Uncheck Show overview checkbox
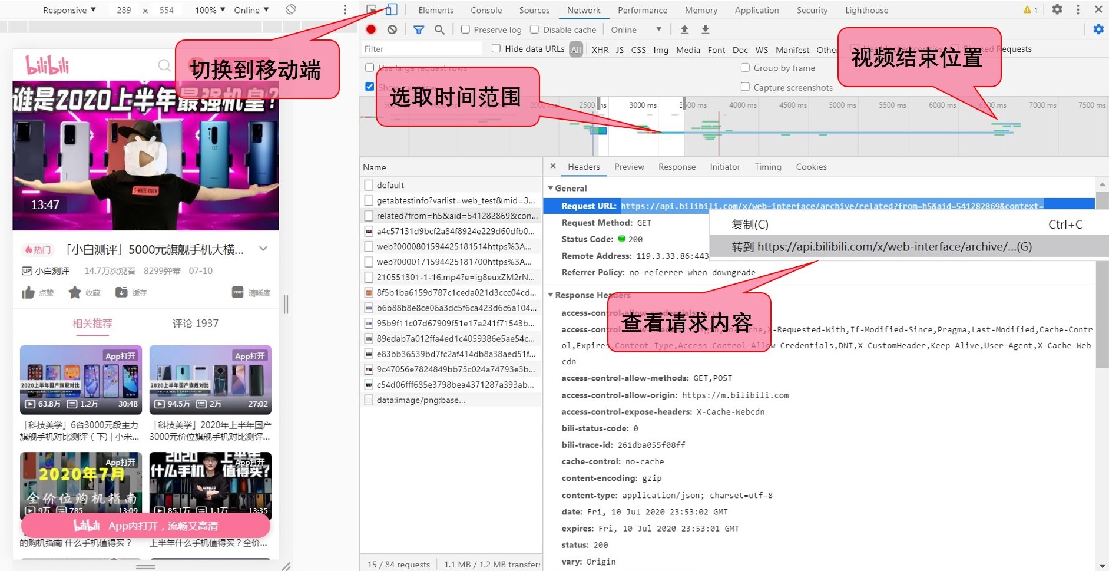The image size is (1109, 571). click(370, 87)
